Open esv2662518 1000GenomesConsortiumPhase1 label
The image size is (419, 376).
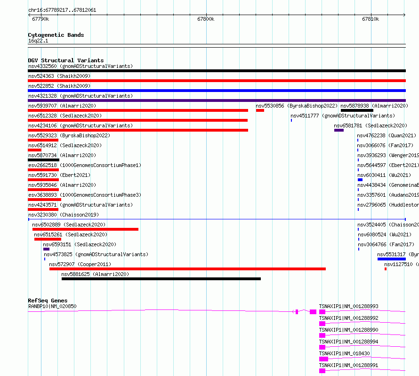click(x=85, y=165)
